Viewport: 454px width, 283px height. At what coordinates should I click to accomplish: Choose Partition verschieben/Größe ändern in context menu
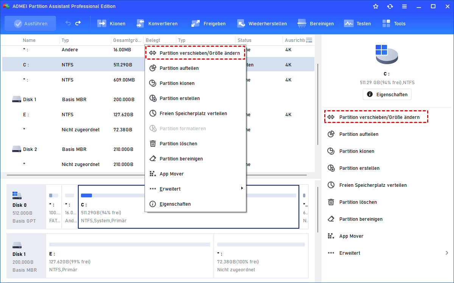coord(195,53)
